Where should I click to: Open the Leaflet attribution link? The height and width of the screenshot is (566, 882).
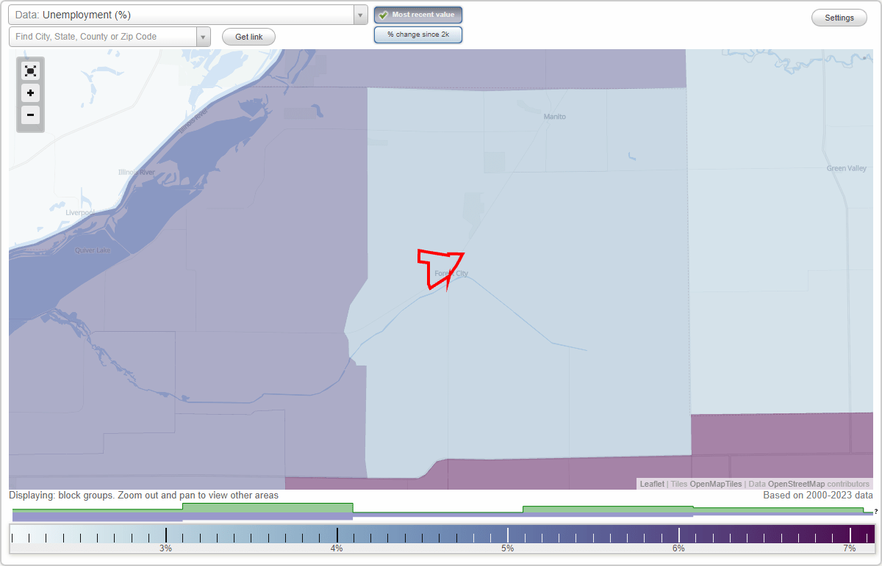[652, 484]
